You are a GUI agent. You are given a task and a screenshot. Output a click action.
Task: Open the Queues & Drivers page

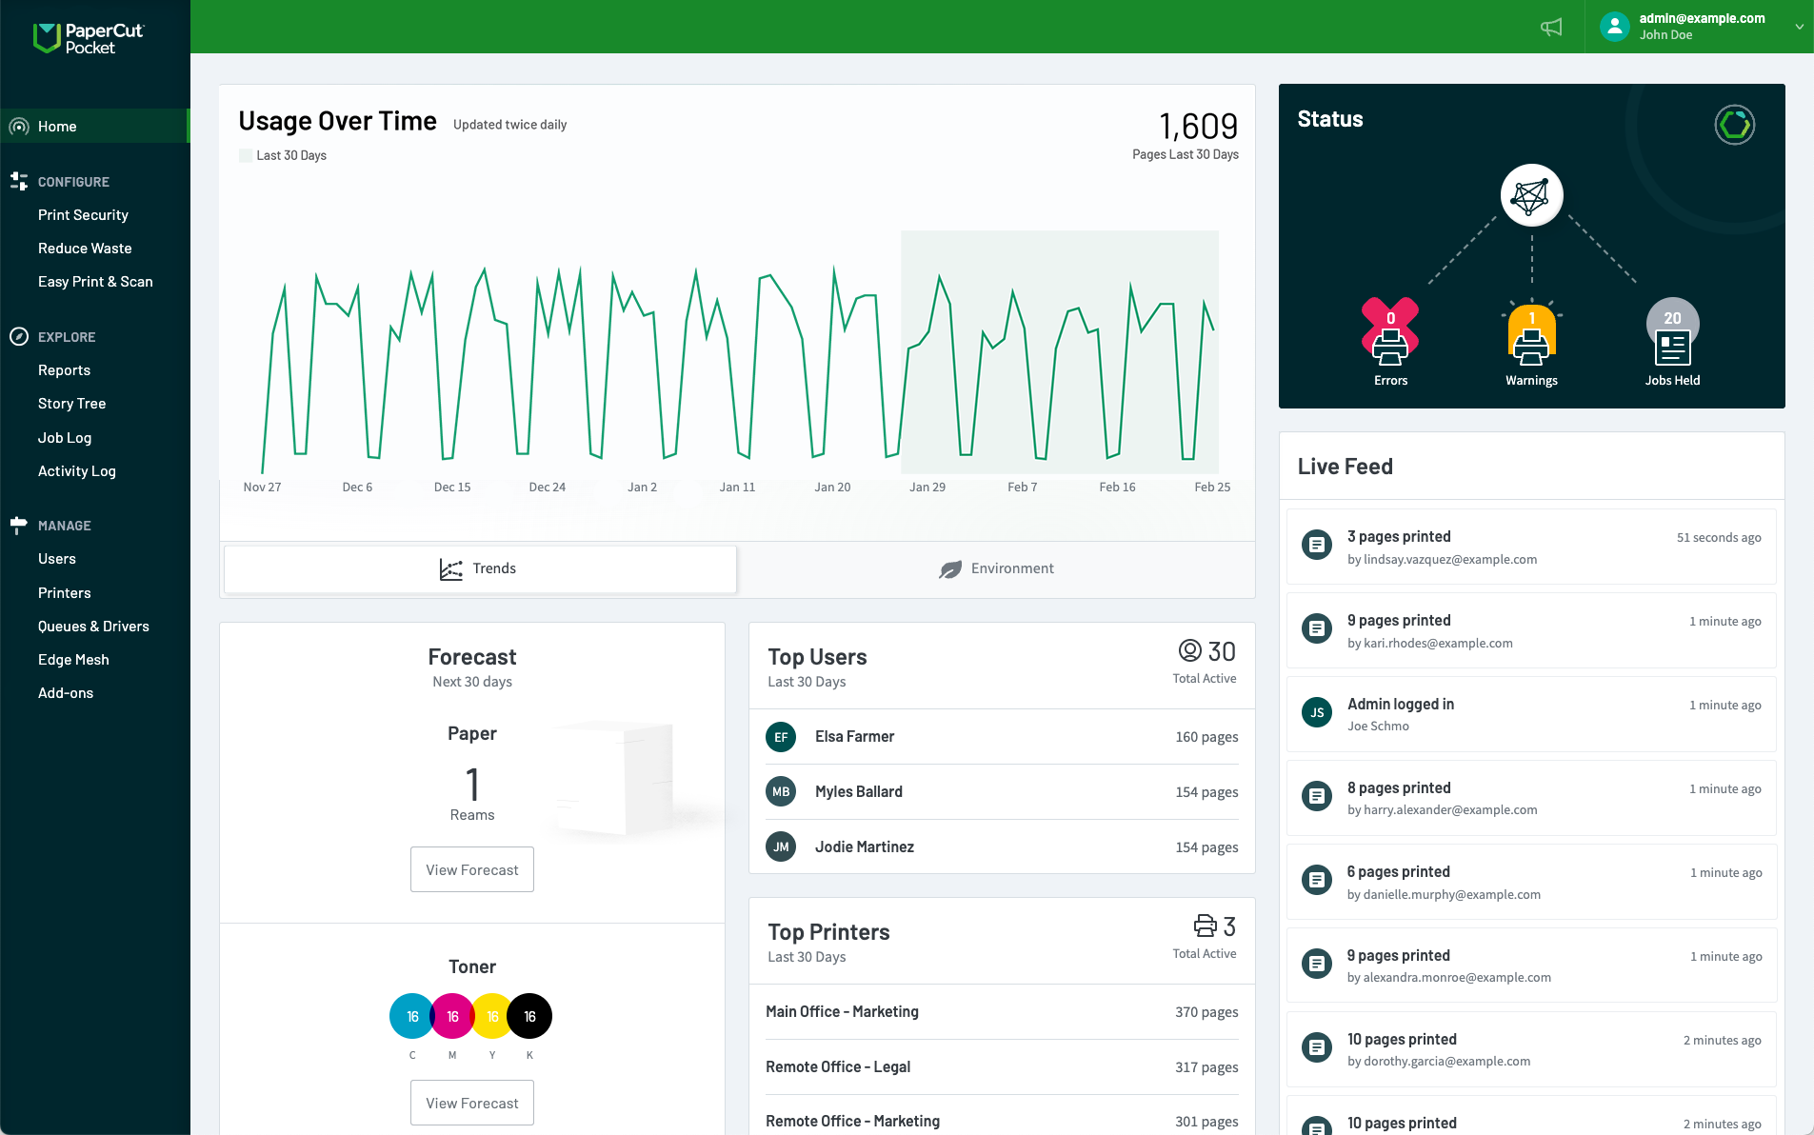coord(93,627)
